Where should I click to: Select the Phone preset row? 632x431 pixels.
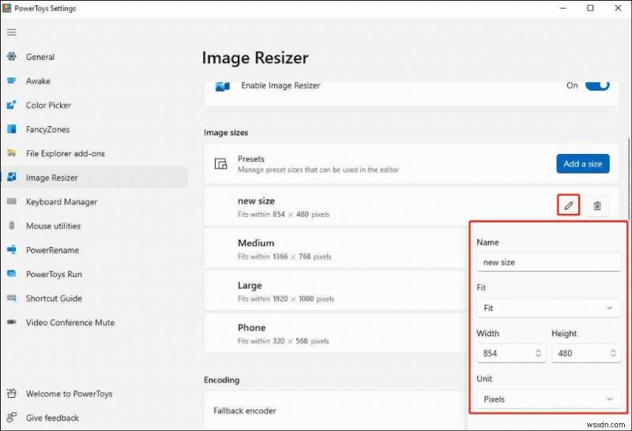click(x=336, y=334)
